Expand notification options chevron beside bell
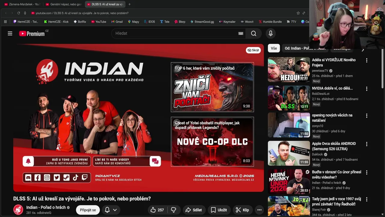Viewport: 385px width, 217px height. pyautogui.click(x=115, y=210)
